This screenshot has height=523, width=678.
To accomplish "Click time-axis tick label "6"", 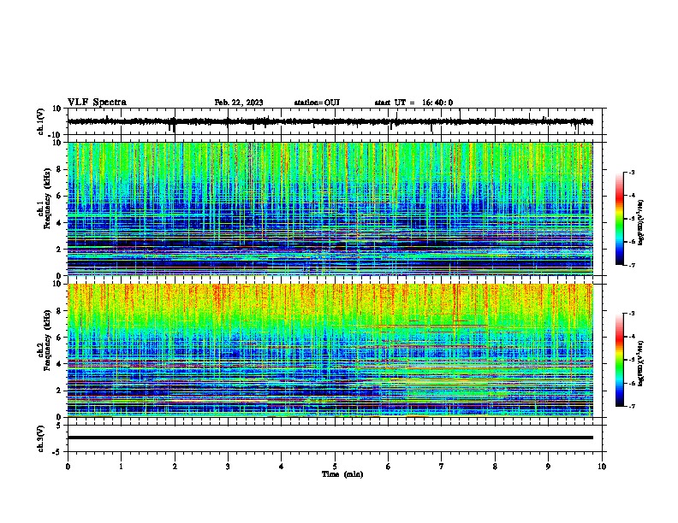I will [x=389, y=467].
